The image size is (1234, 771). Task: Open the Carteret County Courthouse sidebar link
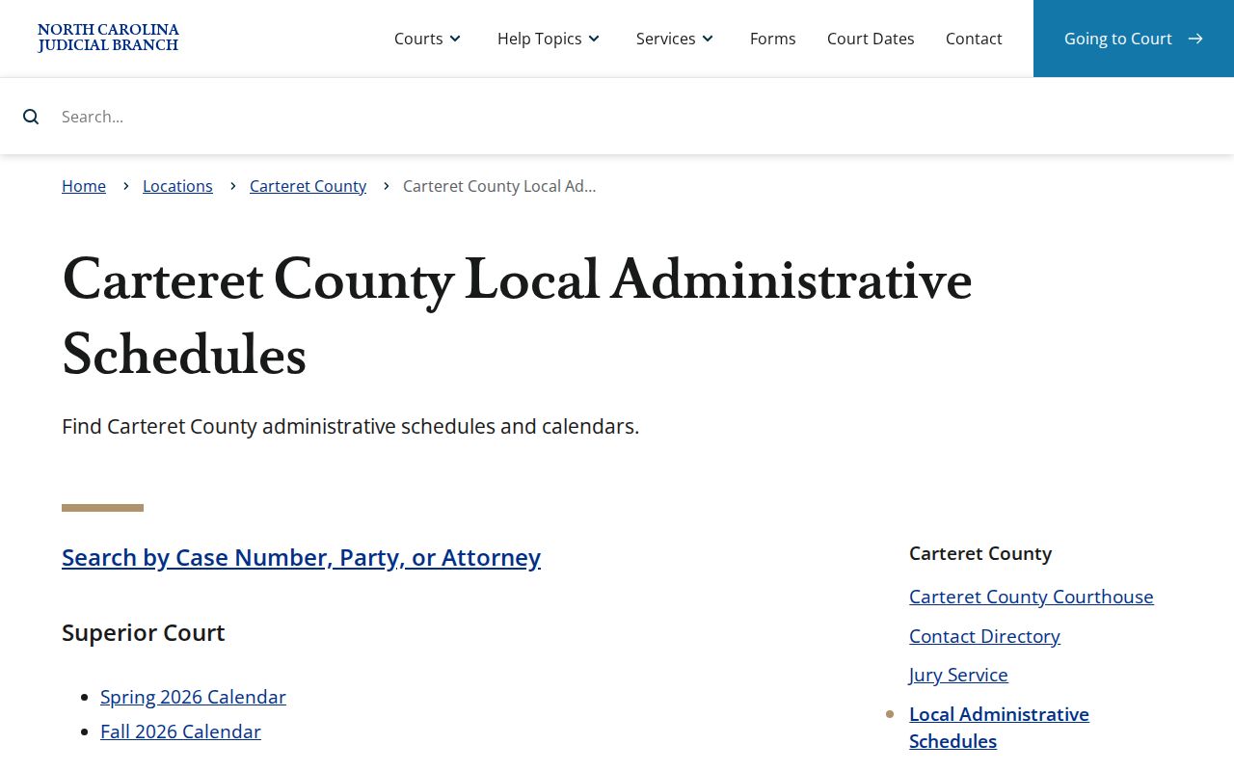(1032, 597)
